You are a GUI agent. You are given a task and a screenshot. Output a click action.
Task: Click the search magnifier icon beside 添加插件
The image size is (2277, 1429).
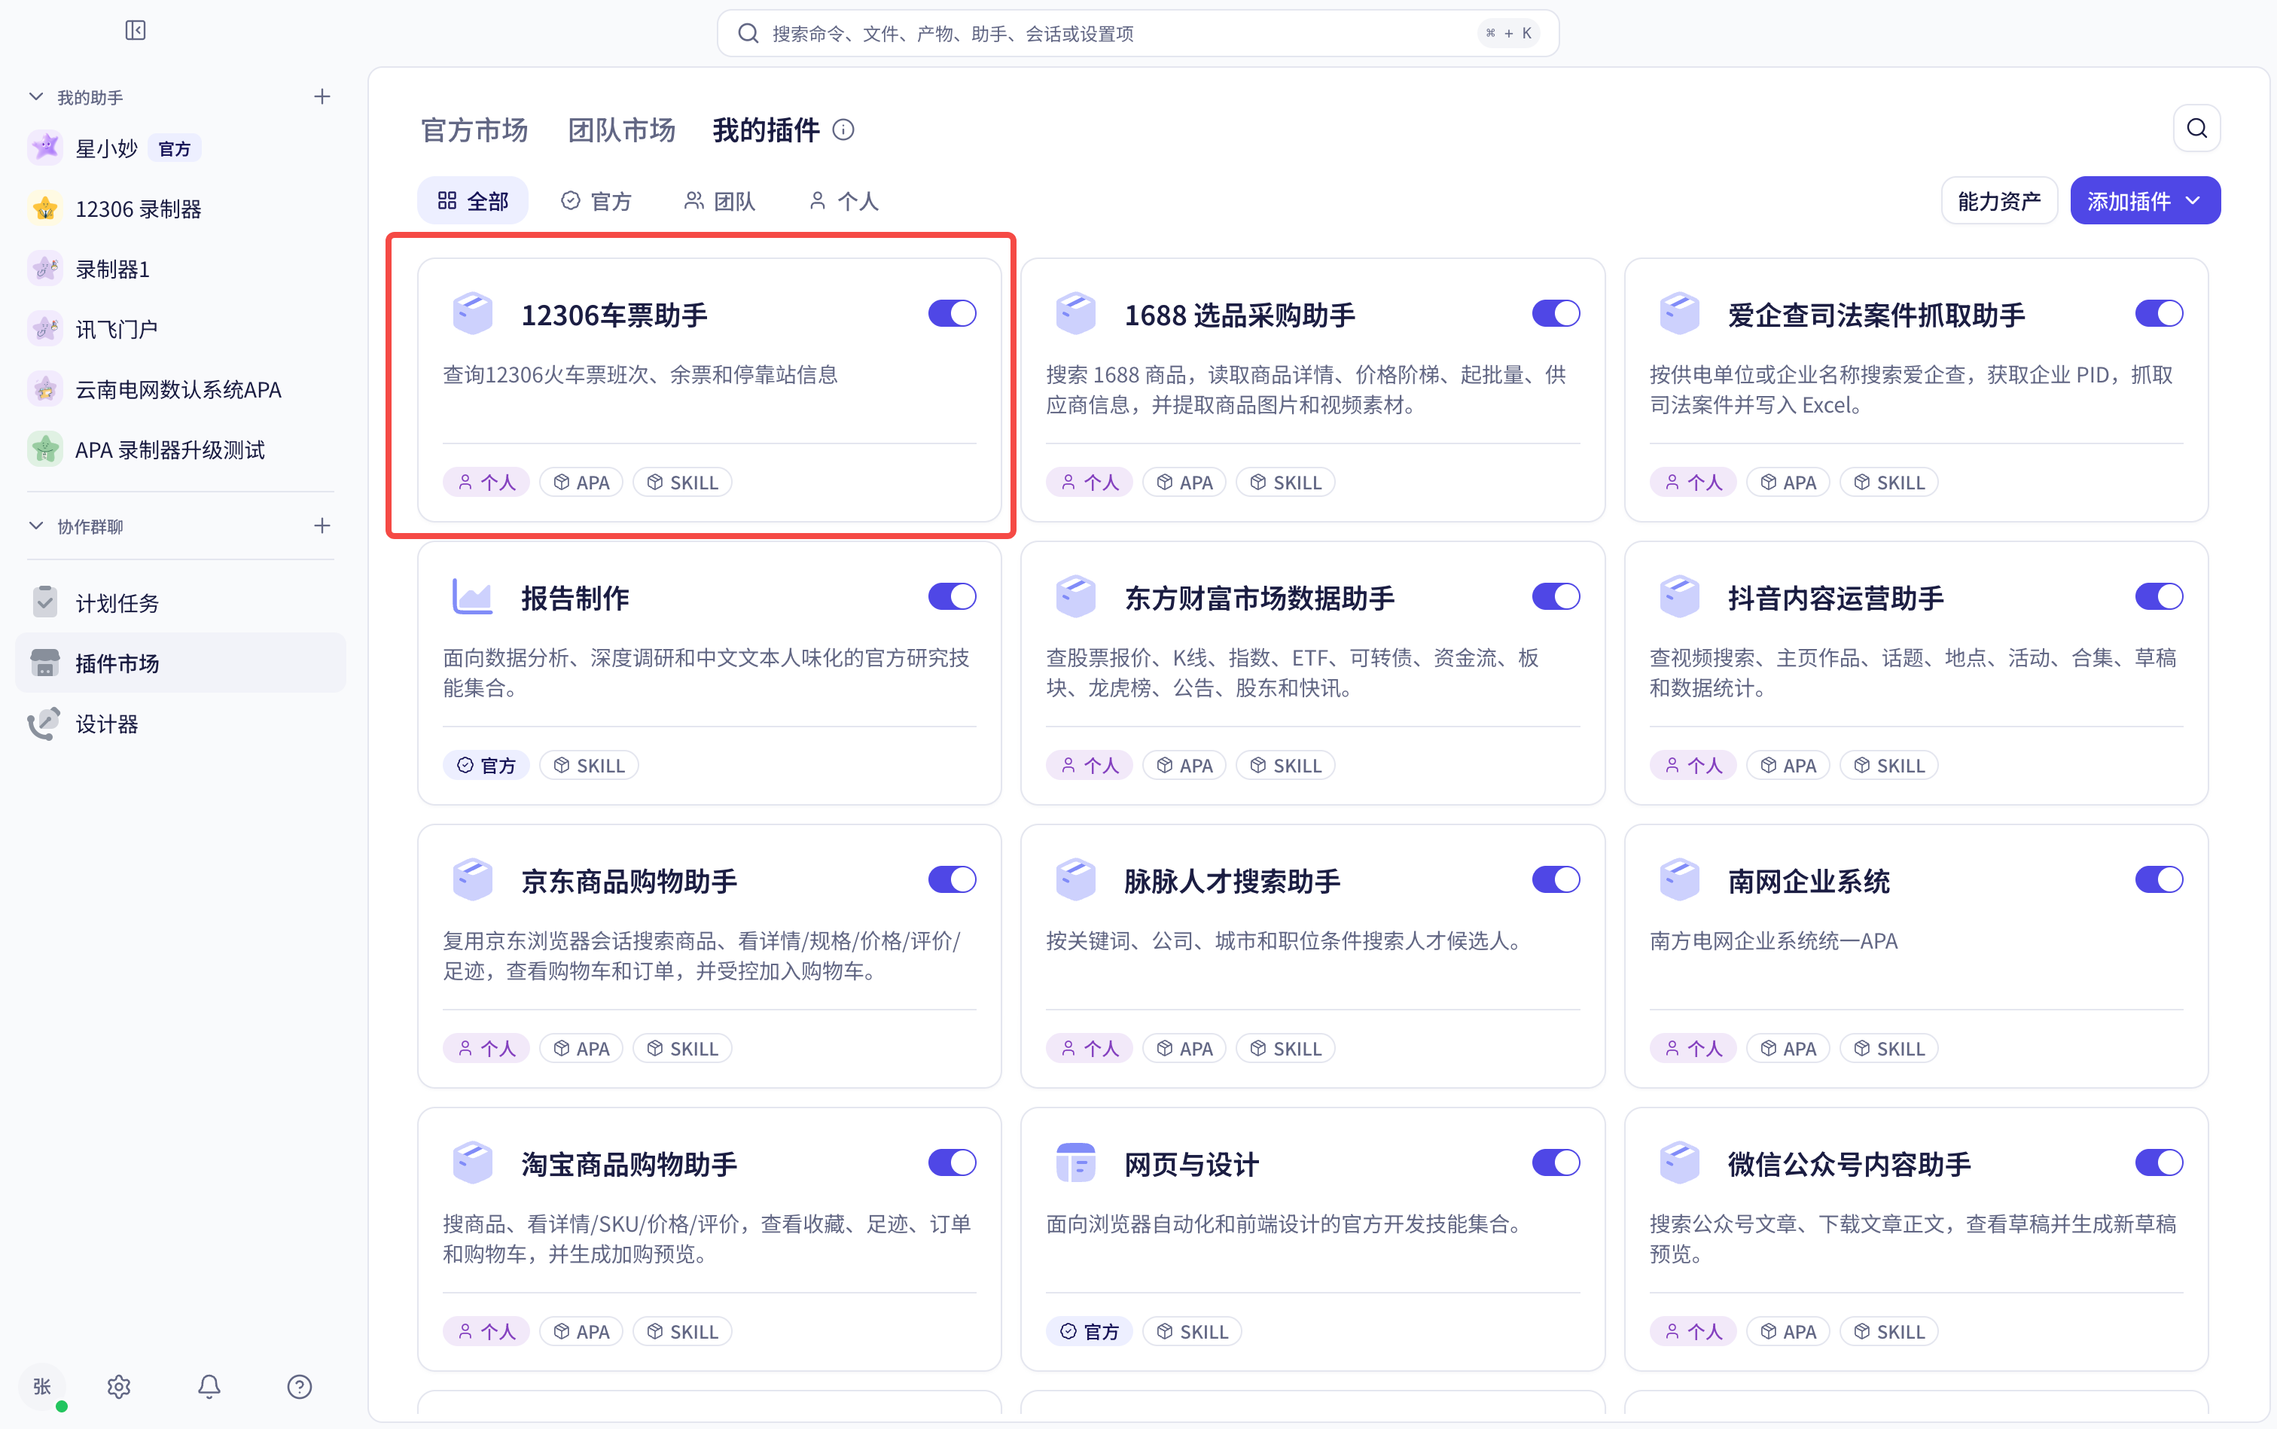coord(2196,129)
